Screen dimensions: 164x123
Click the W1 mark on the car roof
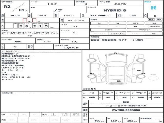(x=116, y=53)
